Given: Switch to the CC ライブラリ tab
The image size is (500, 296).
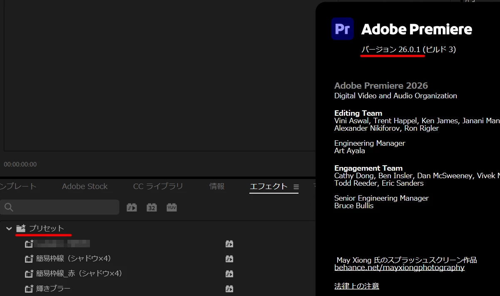Looking at the screenshot, I should [x=158, y=187].
